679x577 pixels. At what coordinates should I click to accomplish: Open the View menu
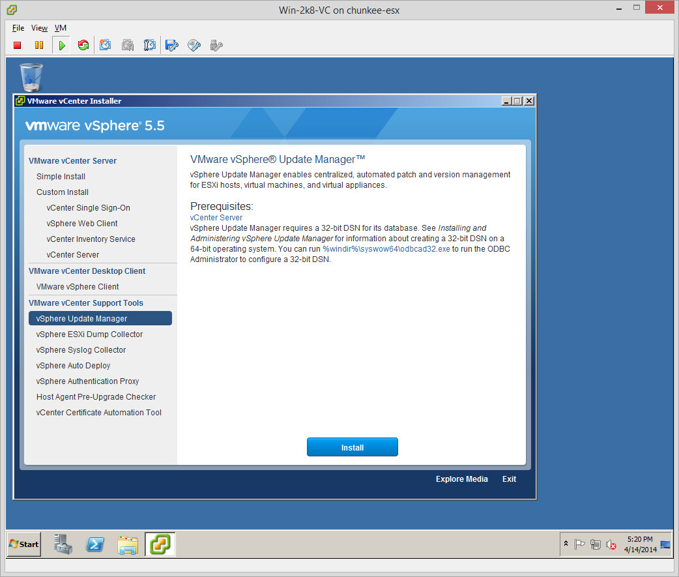click(x=39, y=28)
